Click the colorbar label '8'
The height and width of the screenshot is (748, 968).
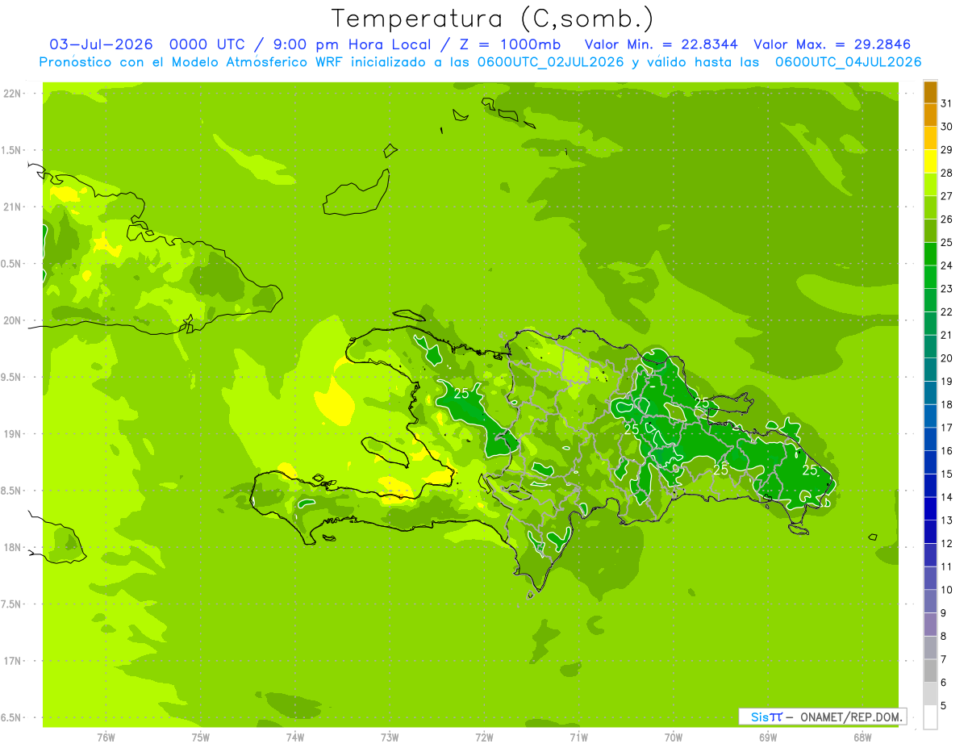tap(944, 637)
